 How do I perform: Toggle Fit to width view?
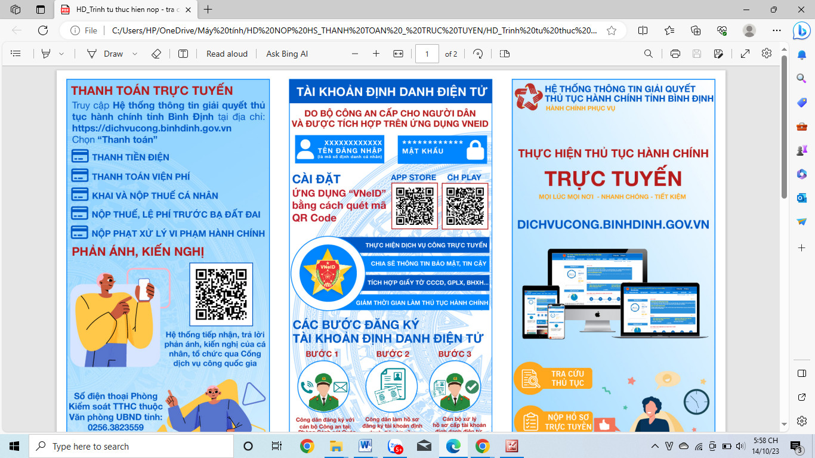[399, 54]
